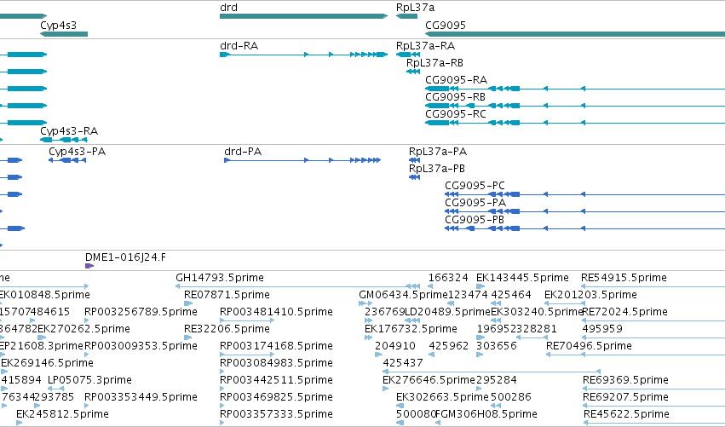Viewport: 725px width, 427px height.
Task: Click the RpL37a-RB transcript arrows
Action: 413,72
